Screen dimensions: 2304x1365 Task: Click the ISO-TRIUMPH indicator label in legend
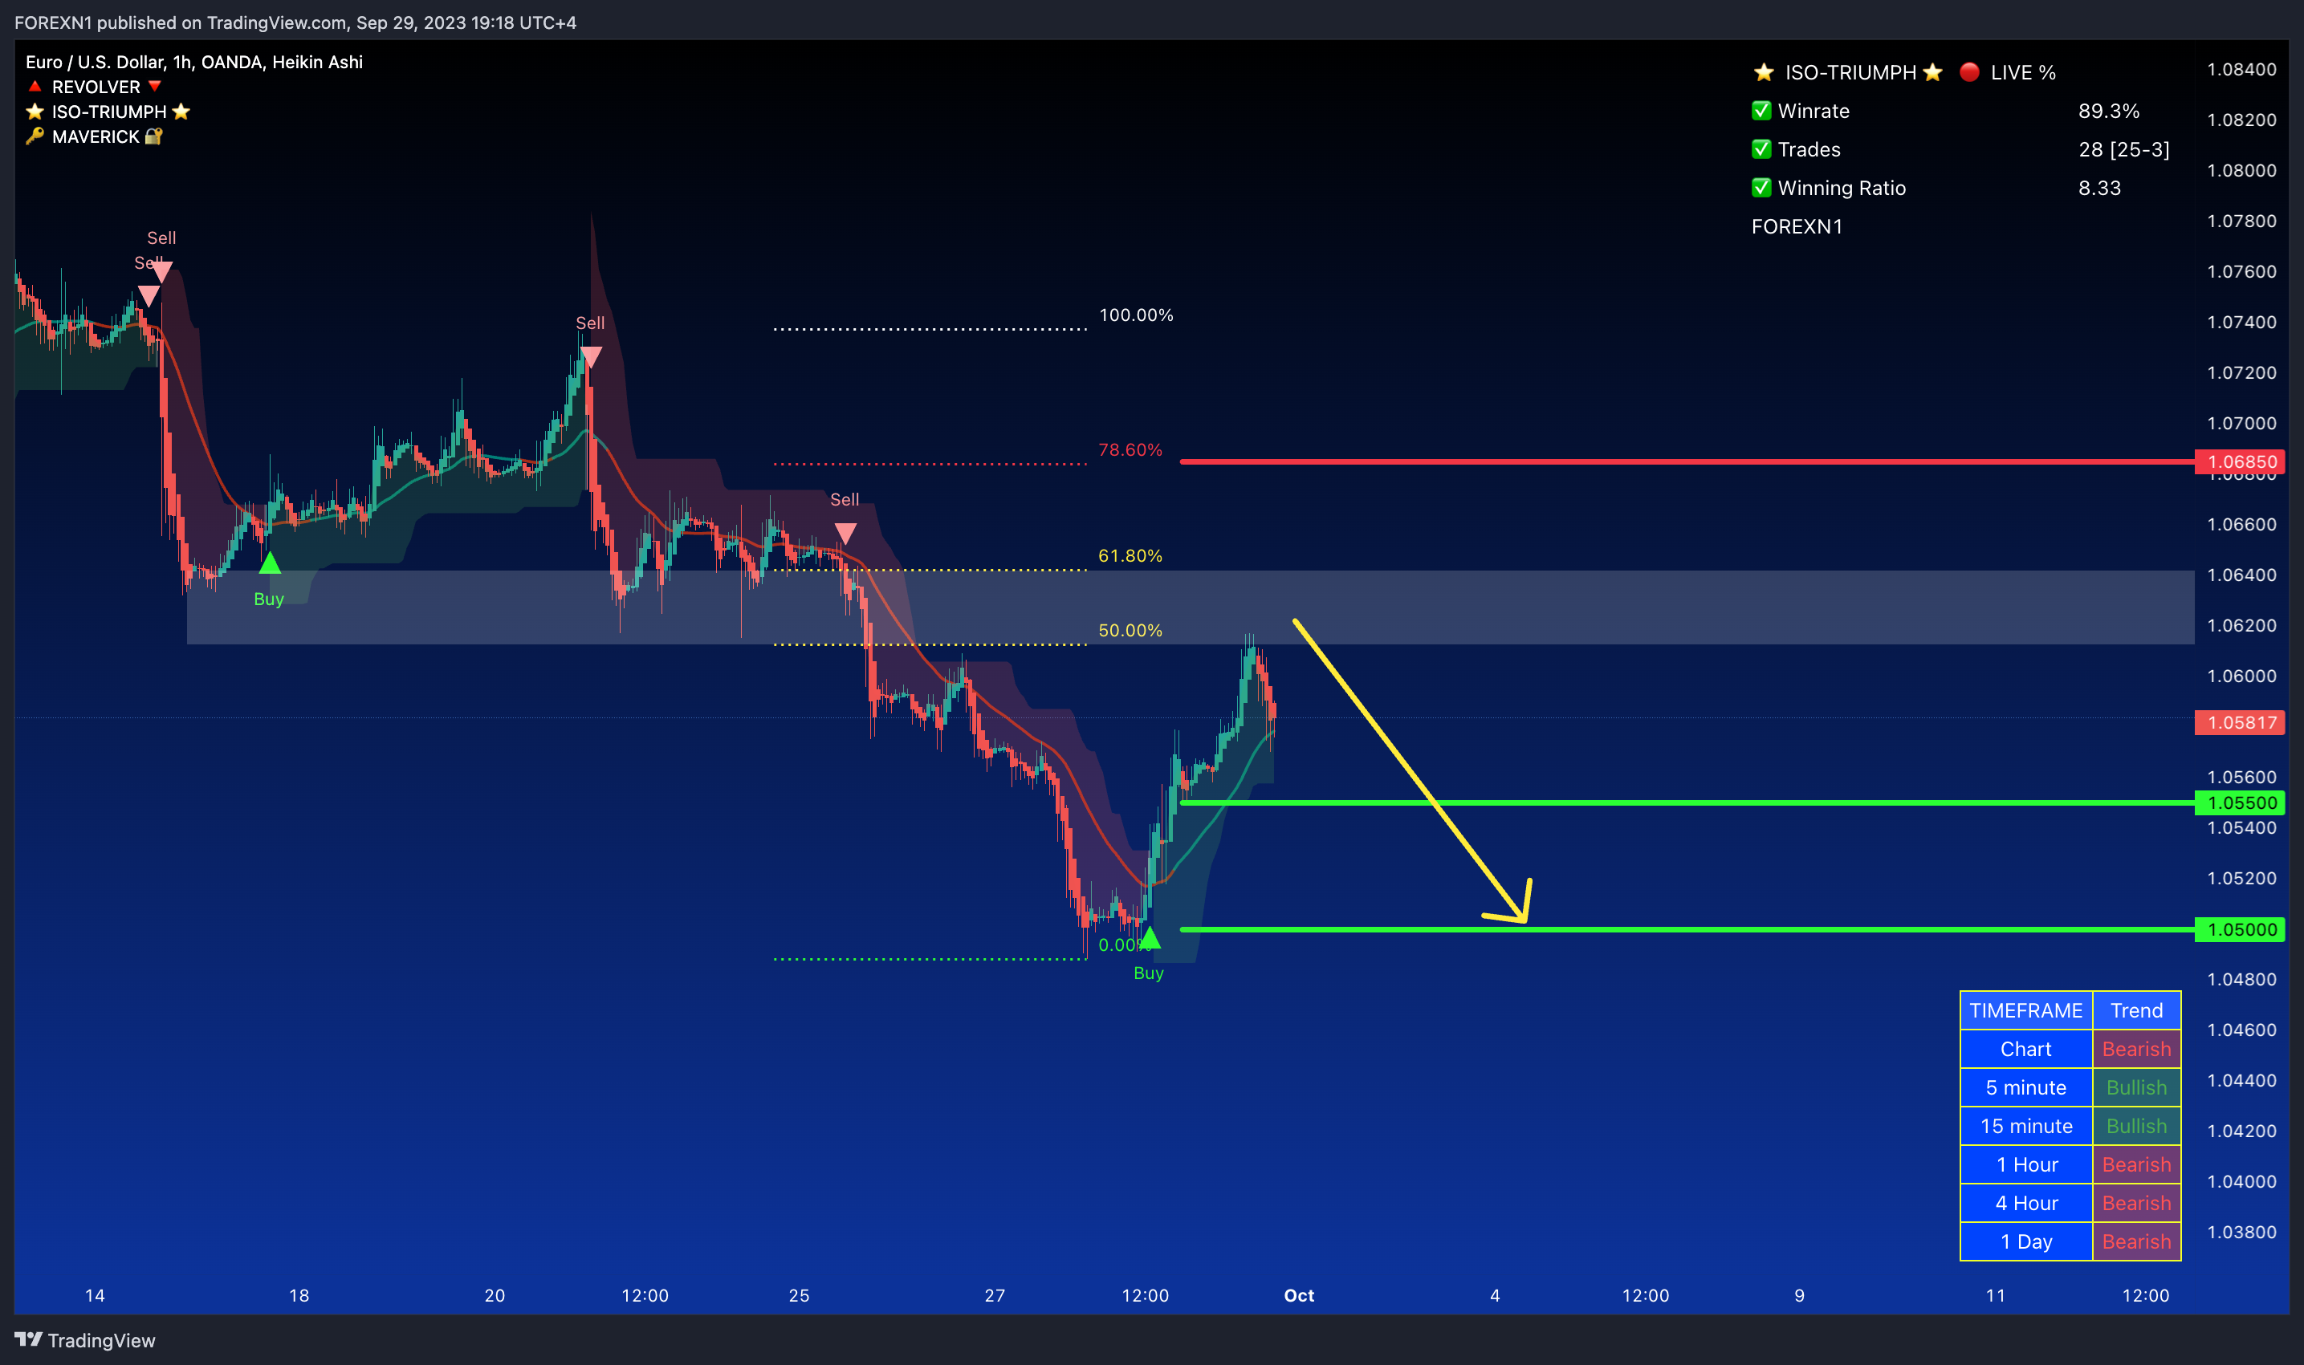pos(108,112)
